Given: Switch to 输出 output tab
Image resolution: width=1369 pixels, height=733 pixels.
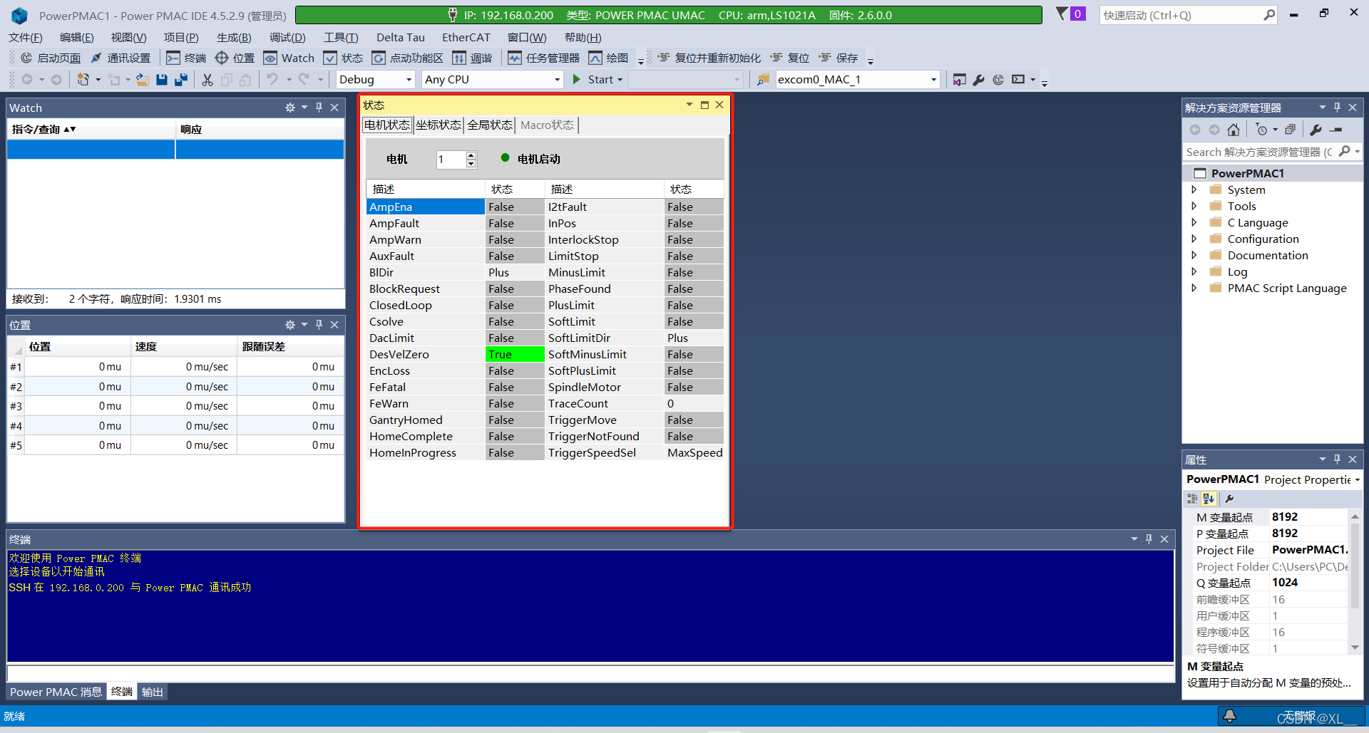Looking at the screenshot, I should tap(152, 692).
